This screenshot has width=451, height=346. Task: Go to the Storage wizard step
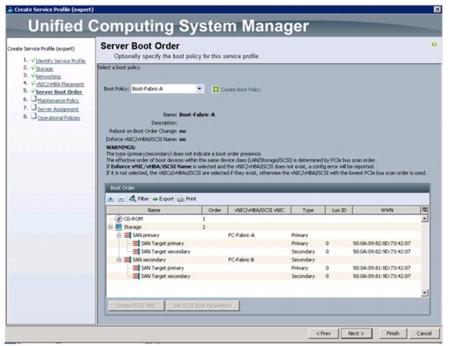click(x=45, y=69)
